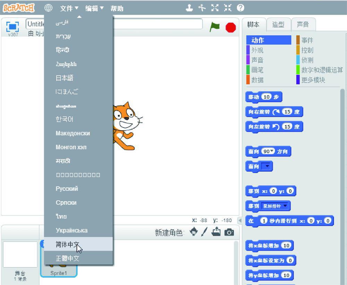
Task: Create new sprite from camera icon
Action: click(x=229, y=232)
